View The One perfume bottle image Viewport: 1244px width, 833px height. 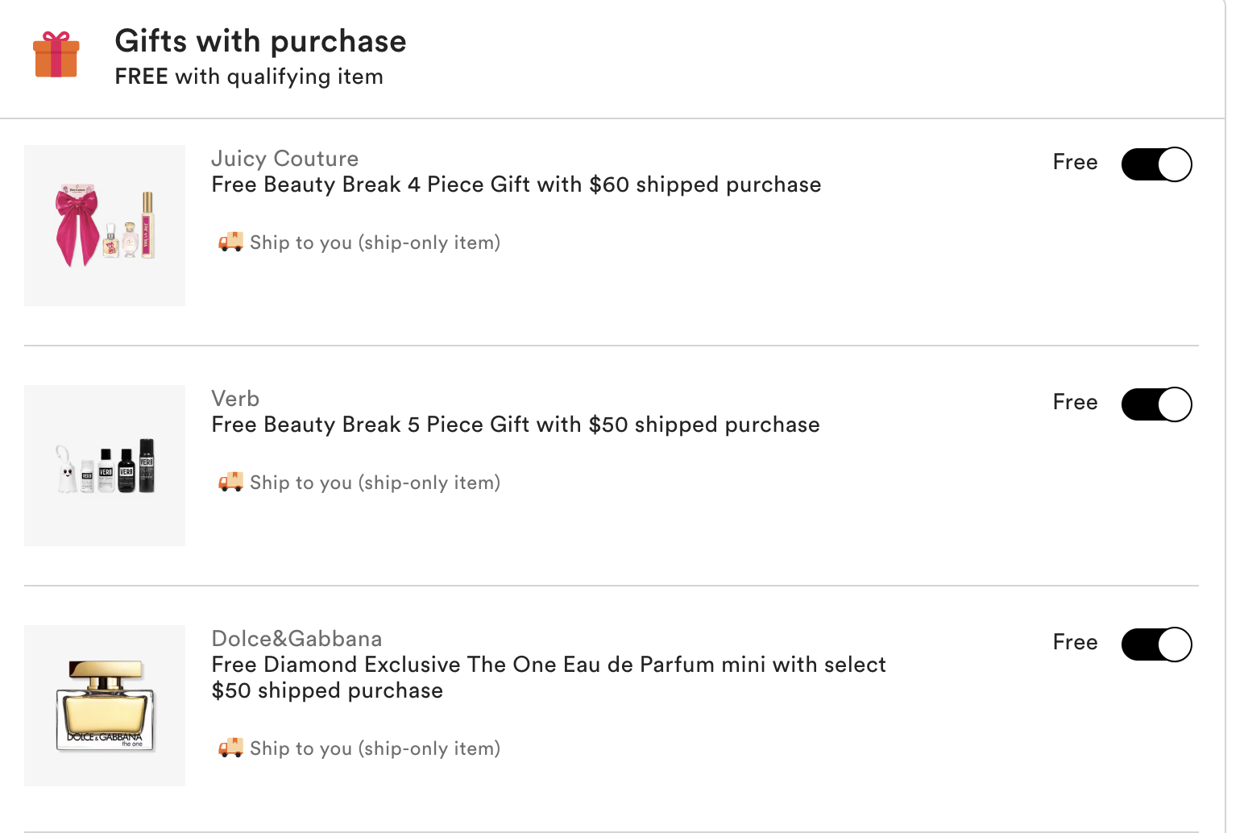105,706
